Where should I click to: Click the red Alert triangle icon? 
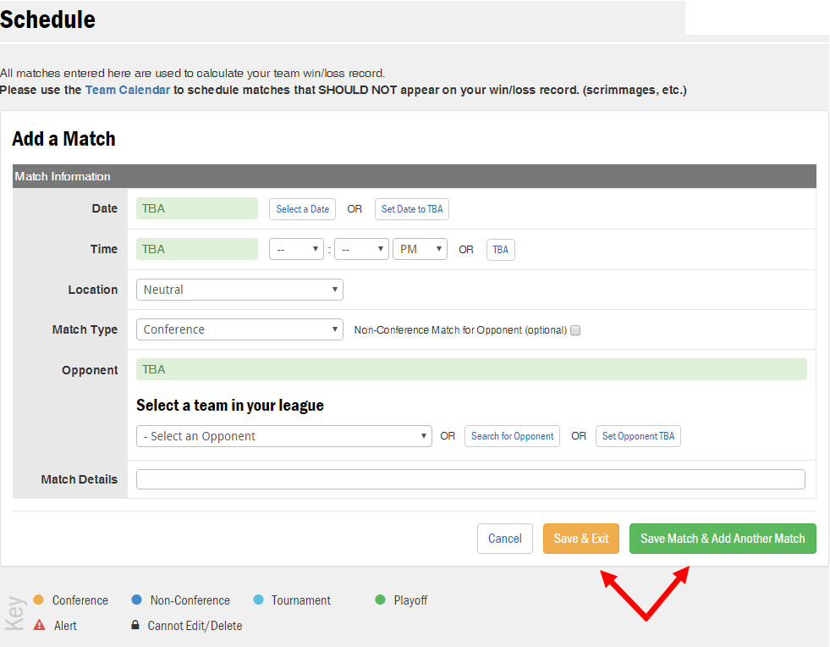coord(39,625)
